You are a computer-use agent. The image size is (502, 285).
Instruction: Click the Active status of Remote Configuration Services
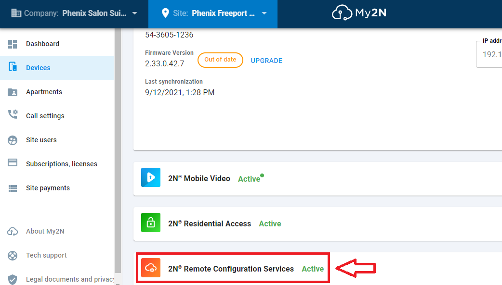click(x=313, y=269)
